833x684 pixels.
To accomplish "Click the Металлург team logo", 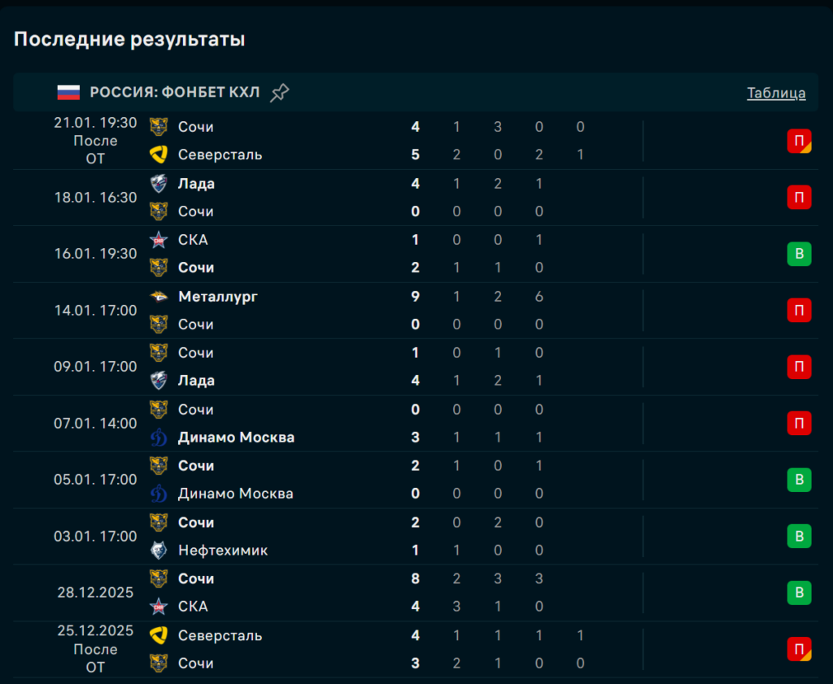I will [159, 297].
